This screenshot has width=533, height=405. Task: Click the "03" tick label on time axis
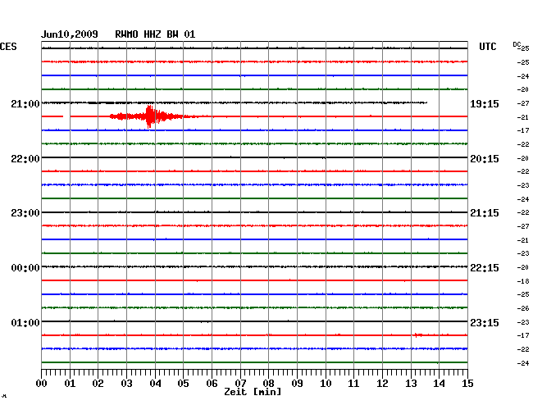[x=126, y=384]
